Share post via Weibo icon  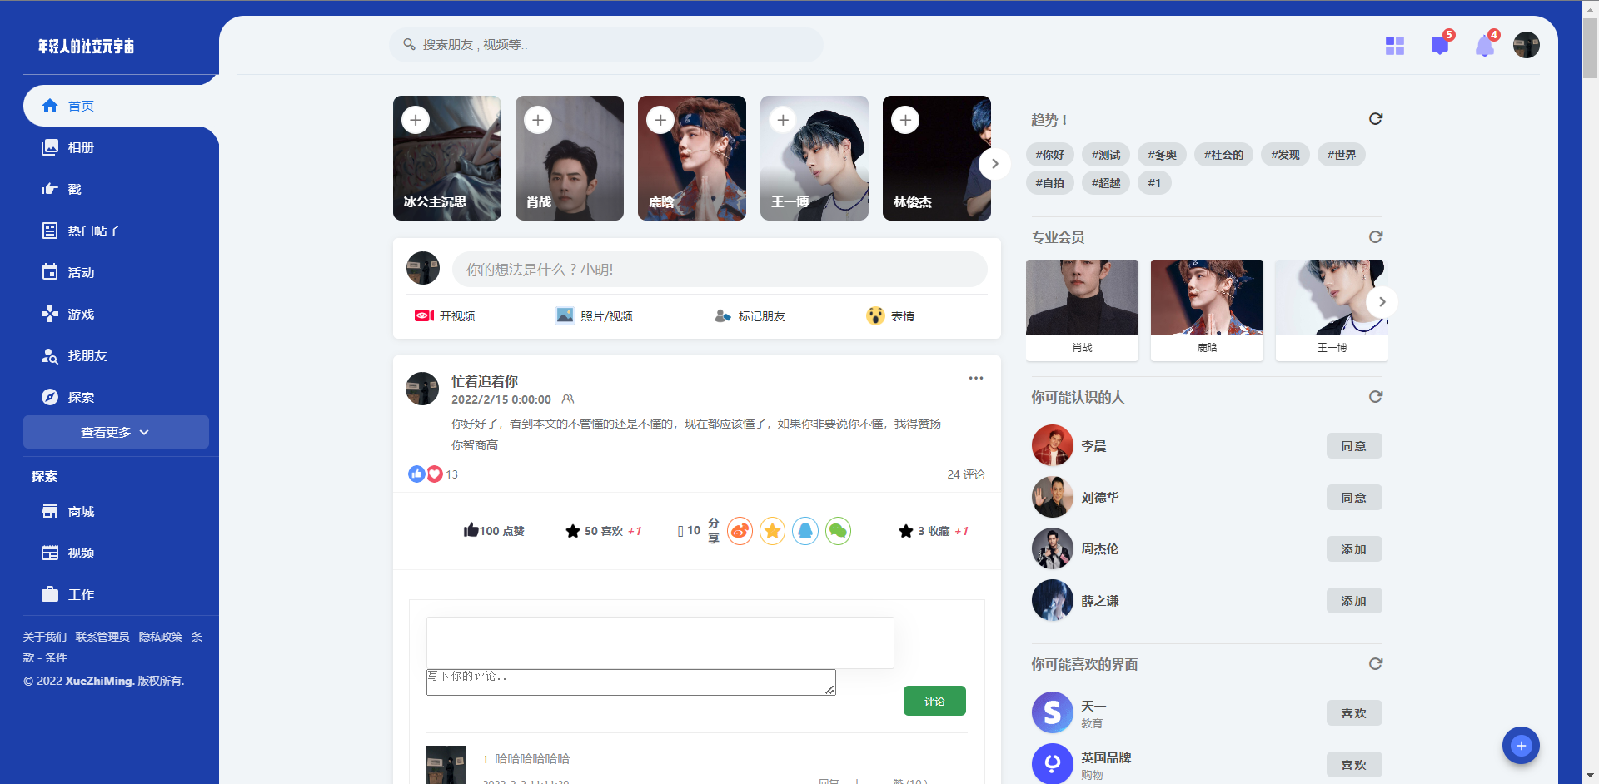[x=740, y=531]
